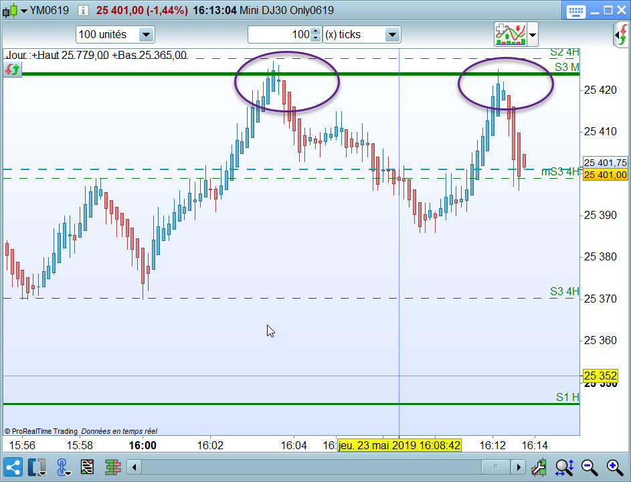Zoom out with the minus magnifier
The width and height of the screenshot is (631, 482).
tap(590, 467)
